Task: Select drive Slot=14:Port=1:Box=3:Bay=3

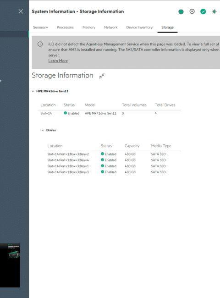Action: [x=68, y=172]
